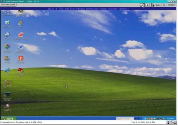The height and width of the screenshot is (125, 178).
Task: Click the connection status icon at the bottom right
Action: 173,122
